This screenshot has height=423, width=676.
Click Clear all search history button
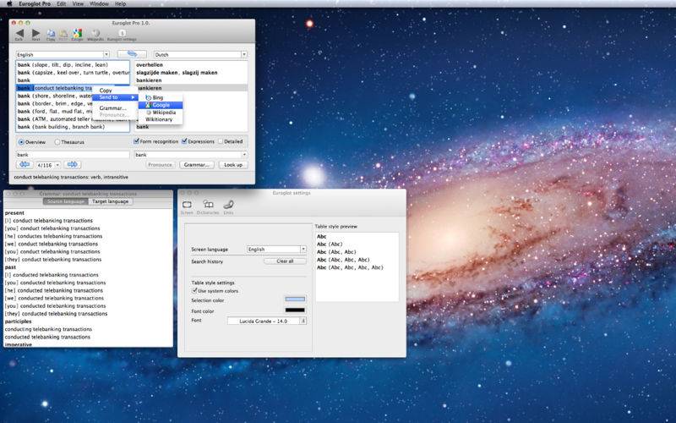(x=285, y=261)
